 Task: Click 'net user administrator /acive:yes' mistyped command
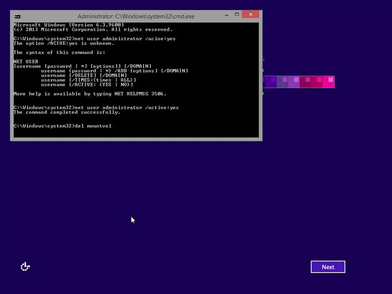(125, 39)
